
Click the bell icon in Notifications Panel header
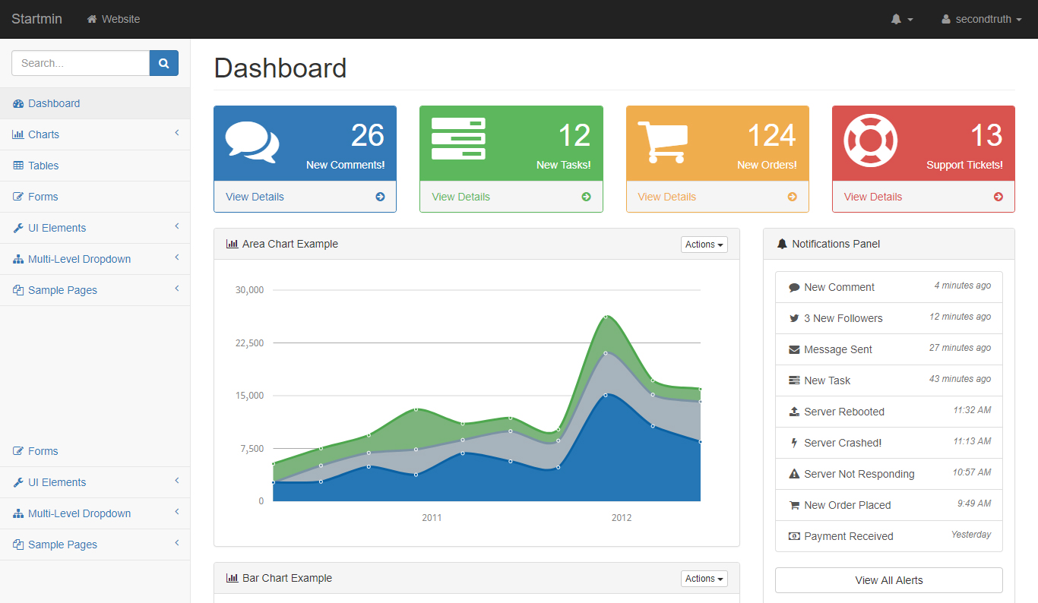coord(782,244)
